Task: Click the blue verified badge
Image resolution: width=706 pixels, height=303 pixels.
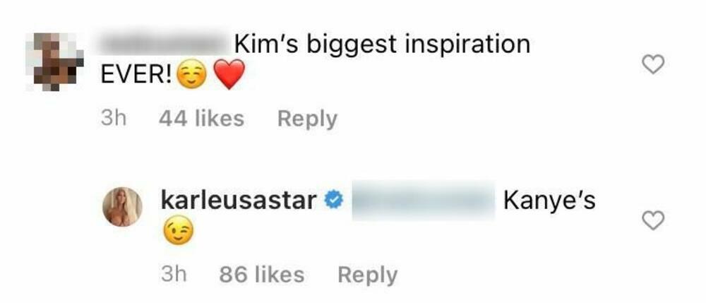Action: click(x=334, y=200)
